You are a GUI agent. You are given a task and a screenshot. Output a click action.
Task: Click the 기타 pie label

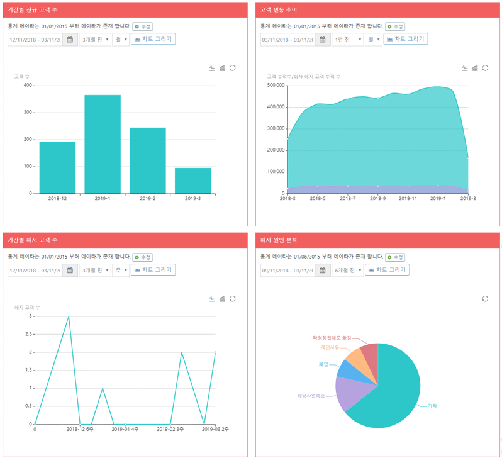coord(432,406)
